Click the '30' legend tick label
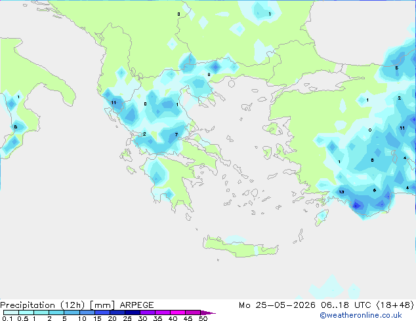 point(142,318)
